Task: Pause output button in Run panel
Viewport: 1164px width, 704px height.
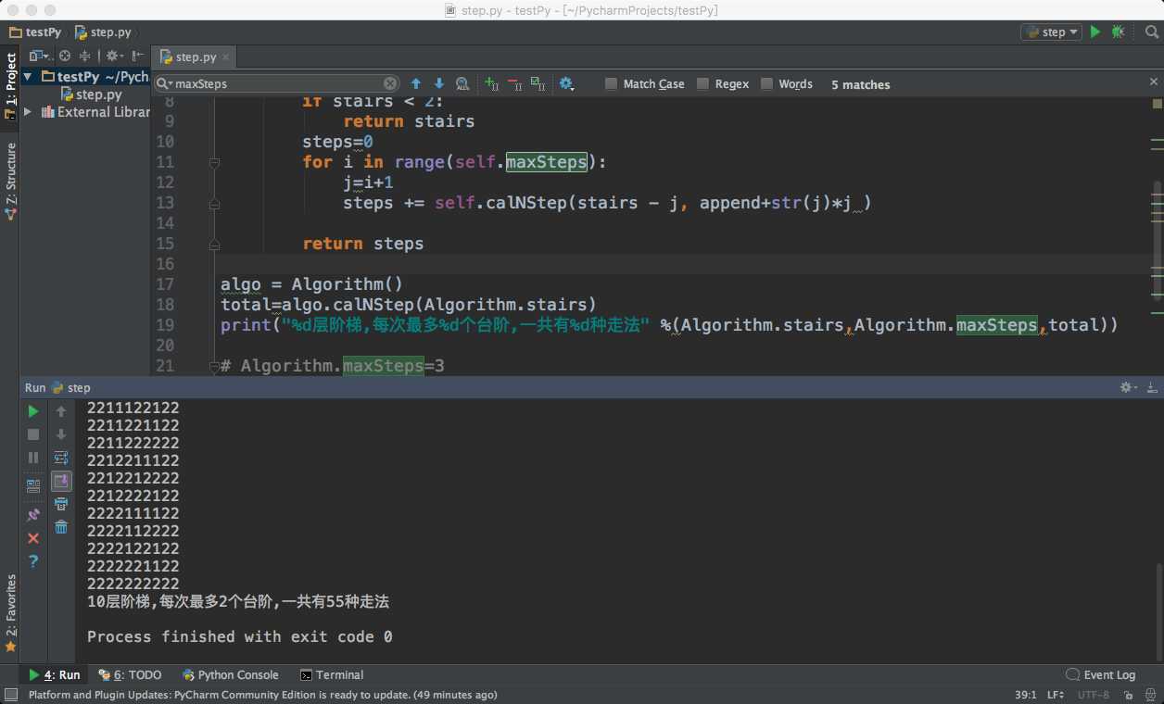Action: [33, 458]
